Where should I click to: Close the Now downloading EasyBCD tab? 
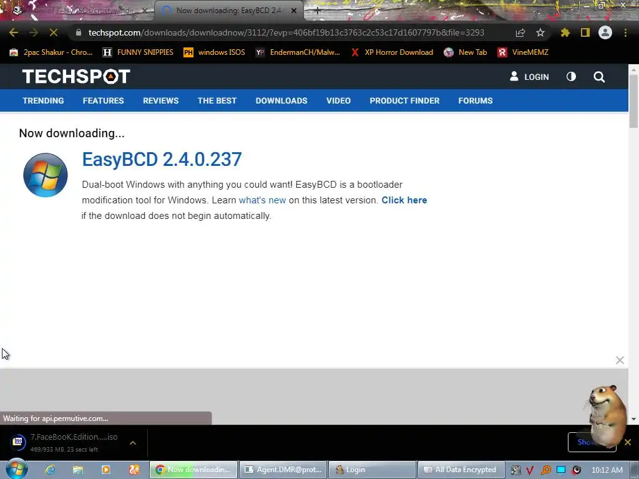294,11
